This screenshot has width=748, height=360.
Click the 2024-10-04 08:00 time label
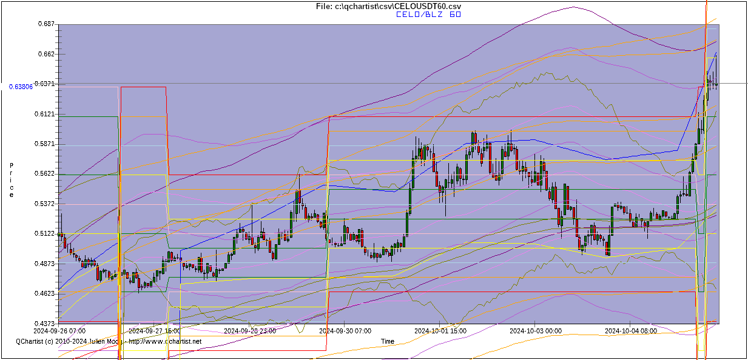(631, 331)
